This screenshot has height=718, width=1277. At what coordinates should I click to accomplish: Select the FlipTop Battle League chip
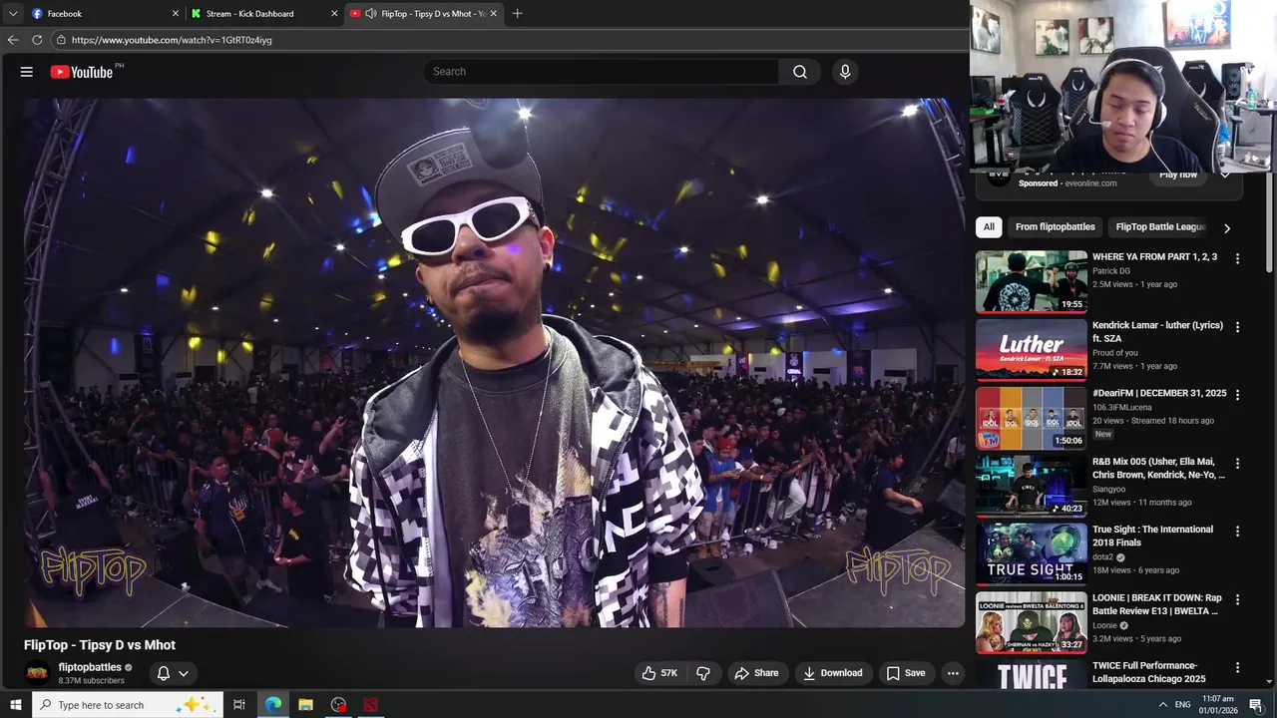tap(1160, 227)
